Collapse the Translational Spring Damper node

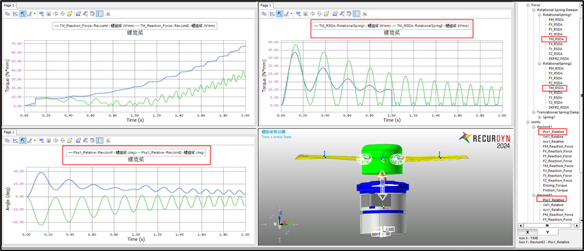coord(534,112)
